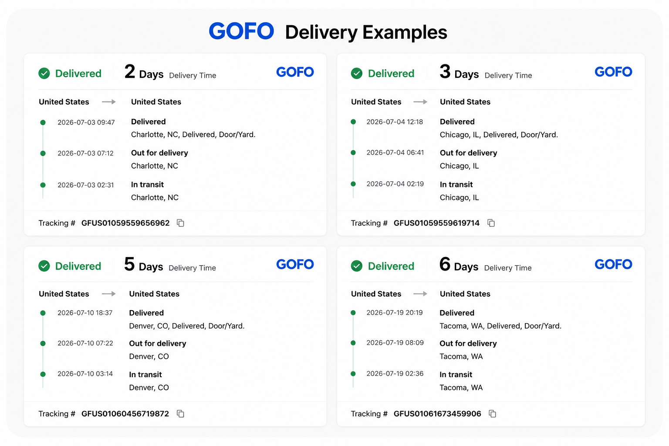Screen dimensions: 669x446
Task: Click the "3 Days" delivery time text
Action: coord(459,72)
